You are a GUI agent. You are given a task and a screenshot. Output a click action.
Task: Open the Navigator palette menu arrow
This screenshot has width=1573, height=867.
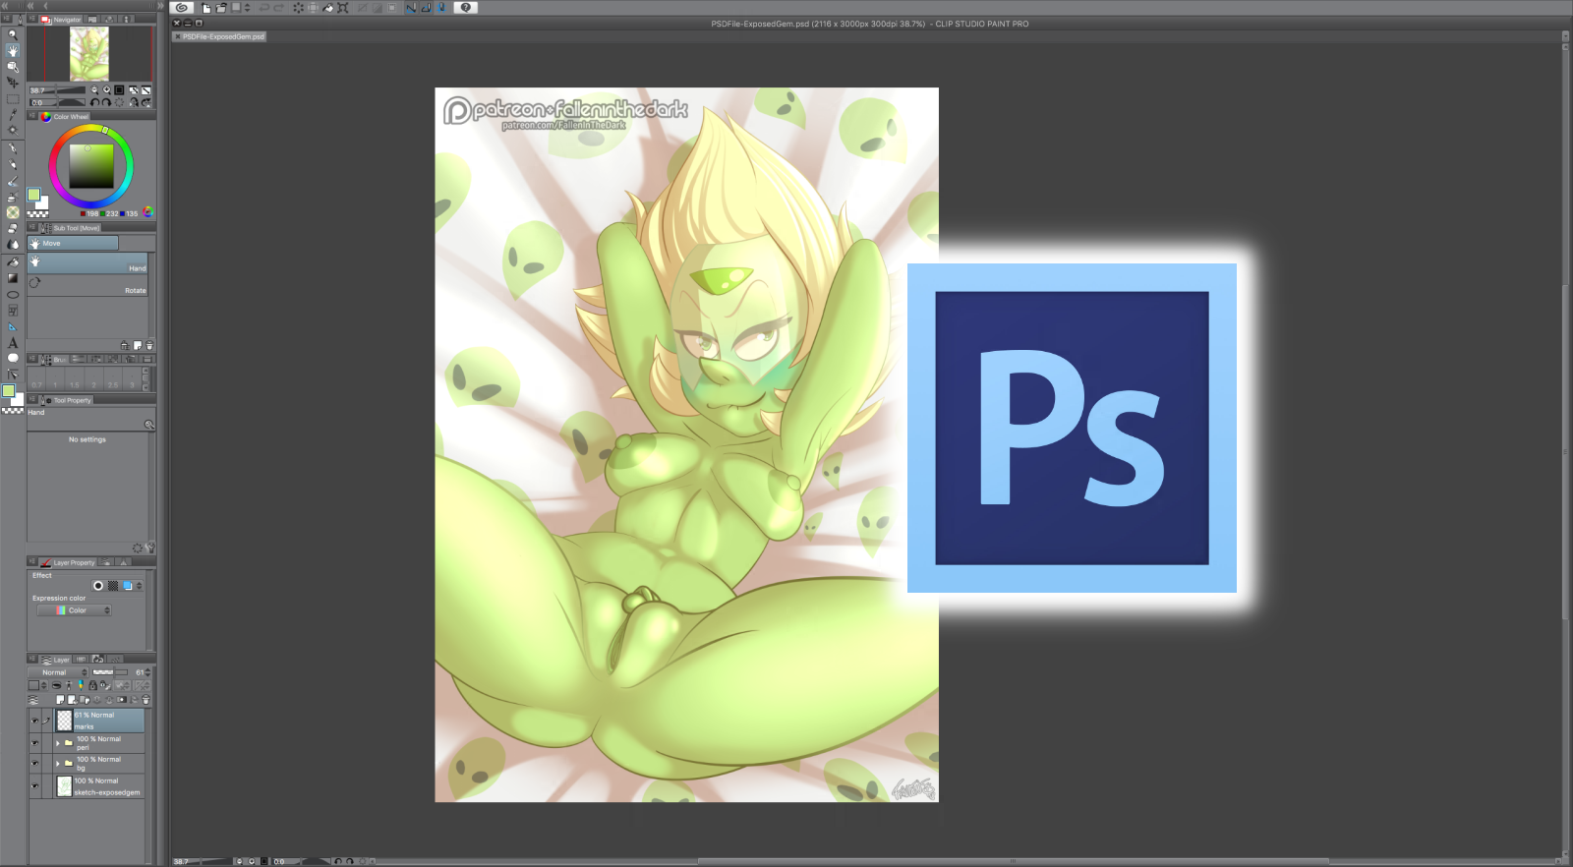(x=32, y=19)
